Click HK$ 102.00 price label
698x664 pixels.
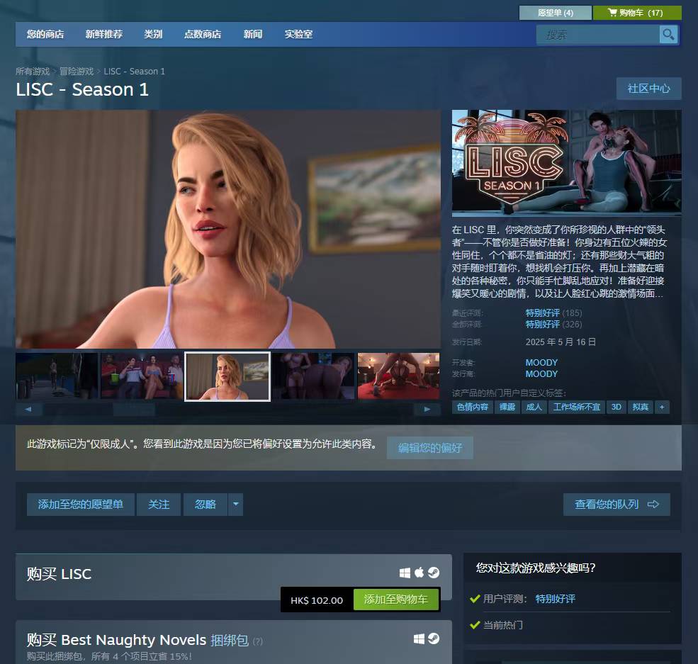point(317,600)
